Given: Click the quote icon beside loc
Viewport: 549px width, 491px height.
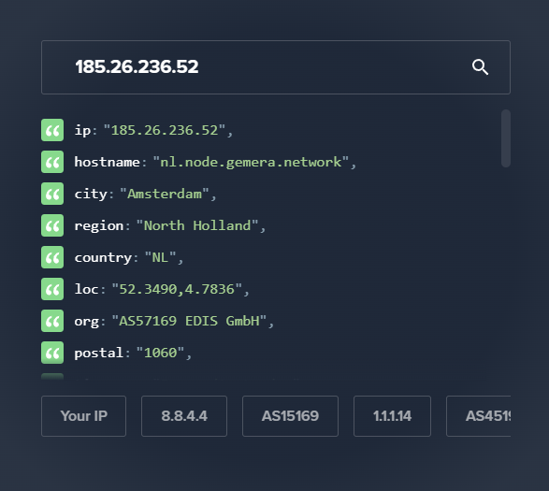Looking at the screenshot, I should 52,289.
